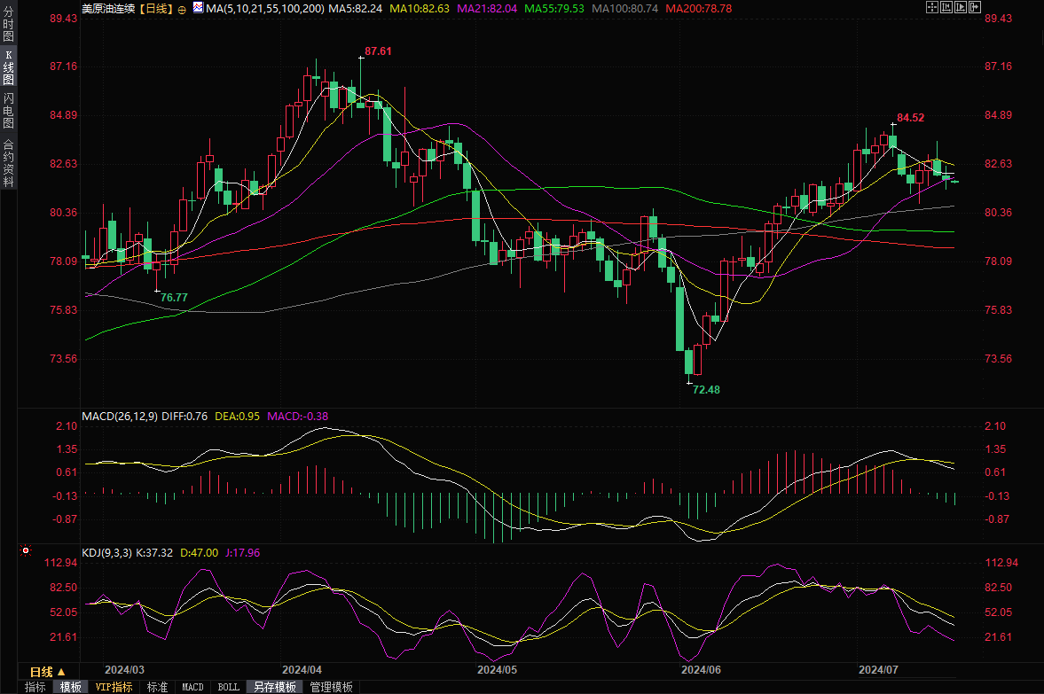Click the red target icon beside KDJ
Viewport: 1044px width, 694px height.
26,550
